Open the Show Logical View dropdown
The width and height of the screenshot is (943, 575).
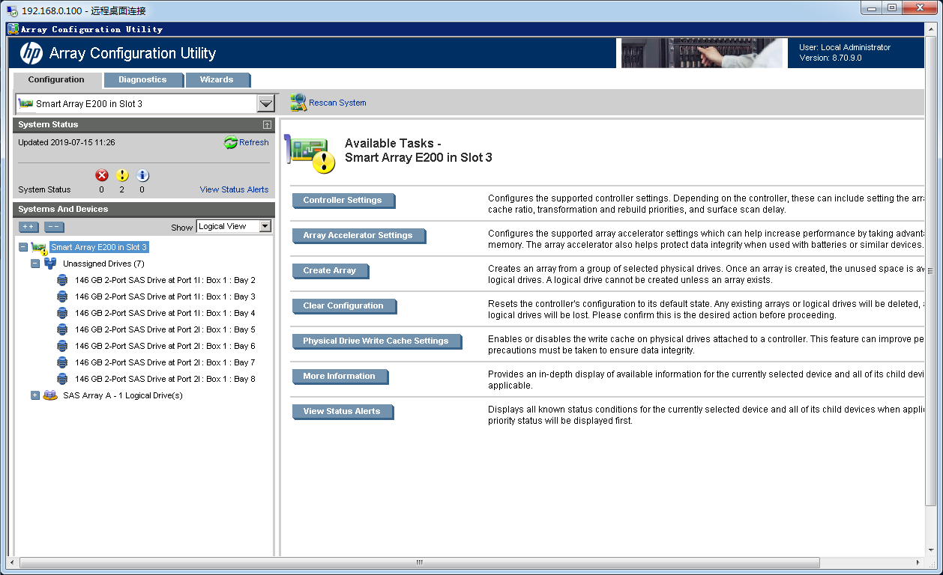click(x=265, y=226)
